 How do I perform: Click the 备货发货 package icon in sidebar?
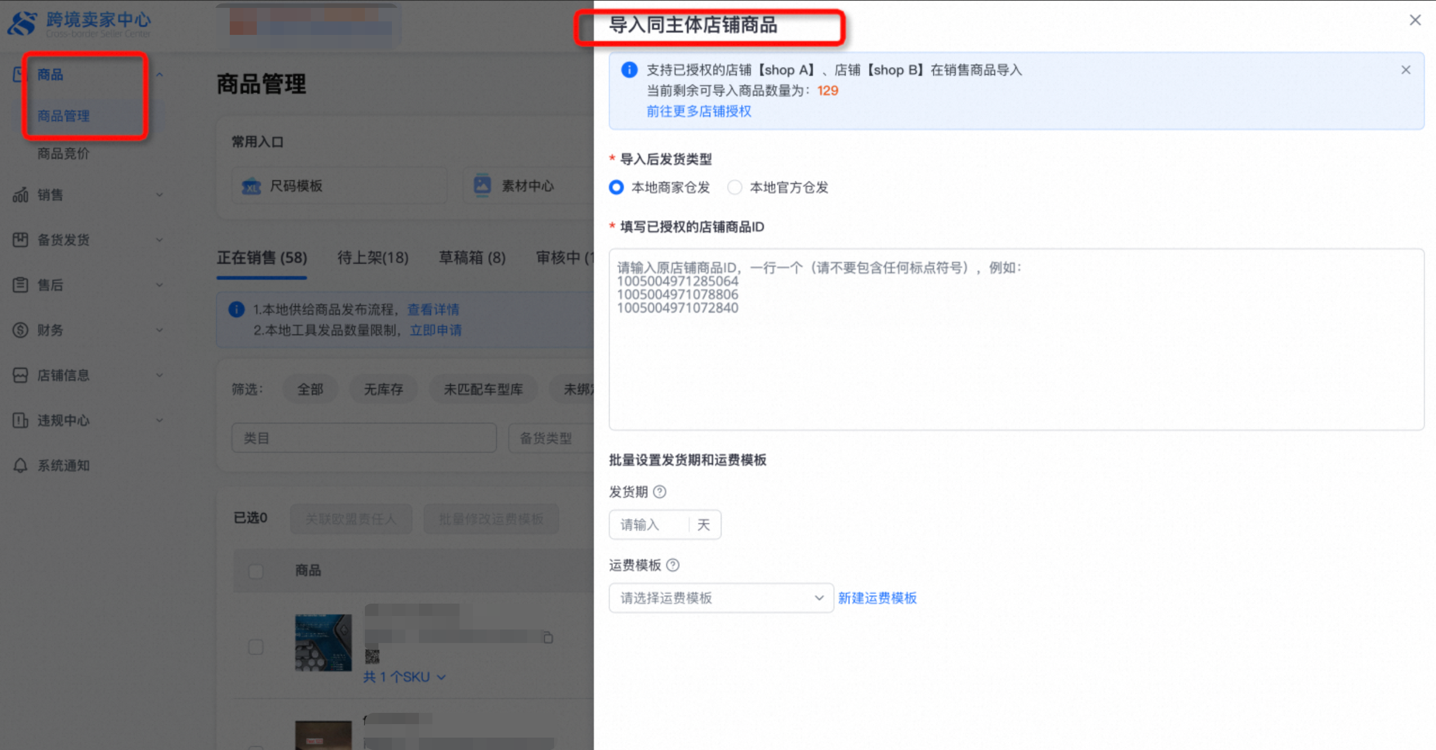coord(20,240)
